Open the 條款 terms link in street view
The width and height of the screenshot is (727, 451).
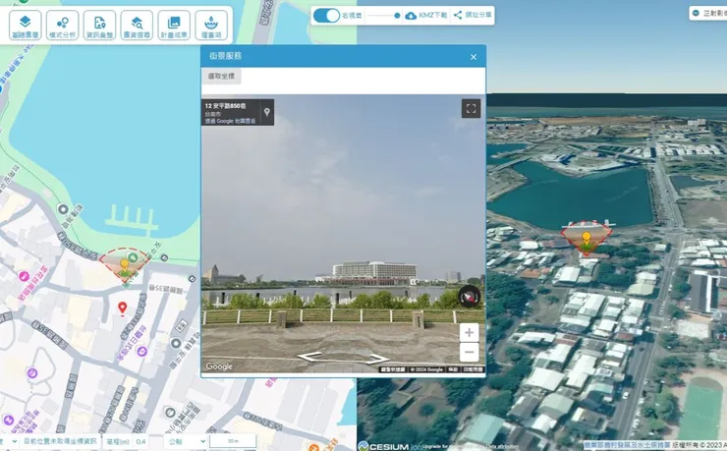click(453, 369)
